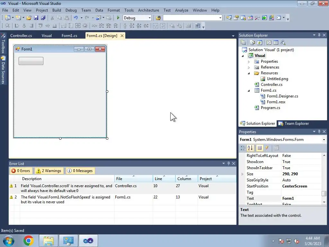Screen dimensions: 329x247
Task: Click Show All Files in Solution Explorer
Action: [x=253, y=43]
